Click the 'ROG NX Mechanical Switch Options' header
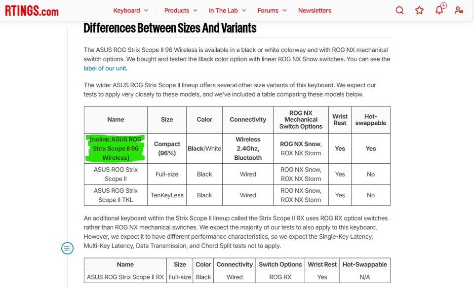Image resolution: width=474 pixels, height=288 pixels. 301,120
